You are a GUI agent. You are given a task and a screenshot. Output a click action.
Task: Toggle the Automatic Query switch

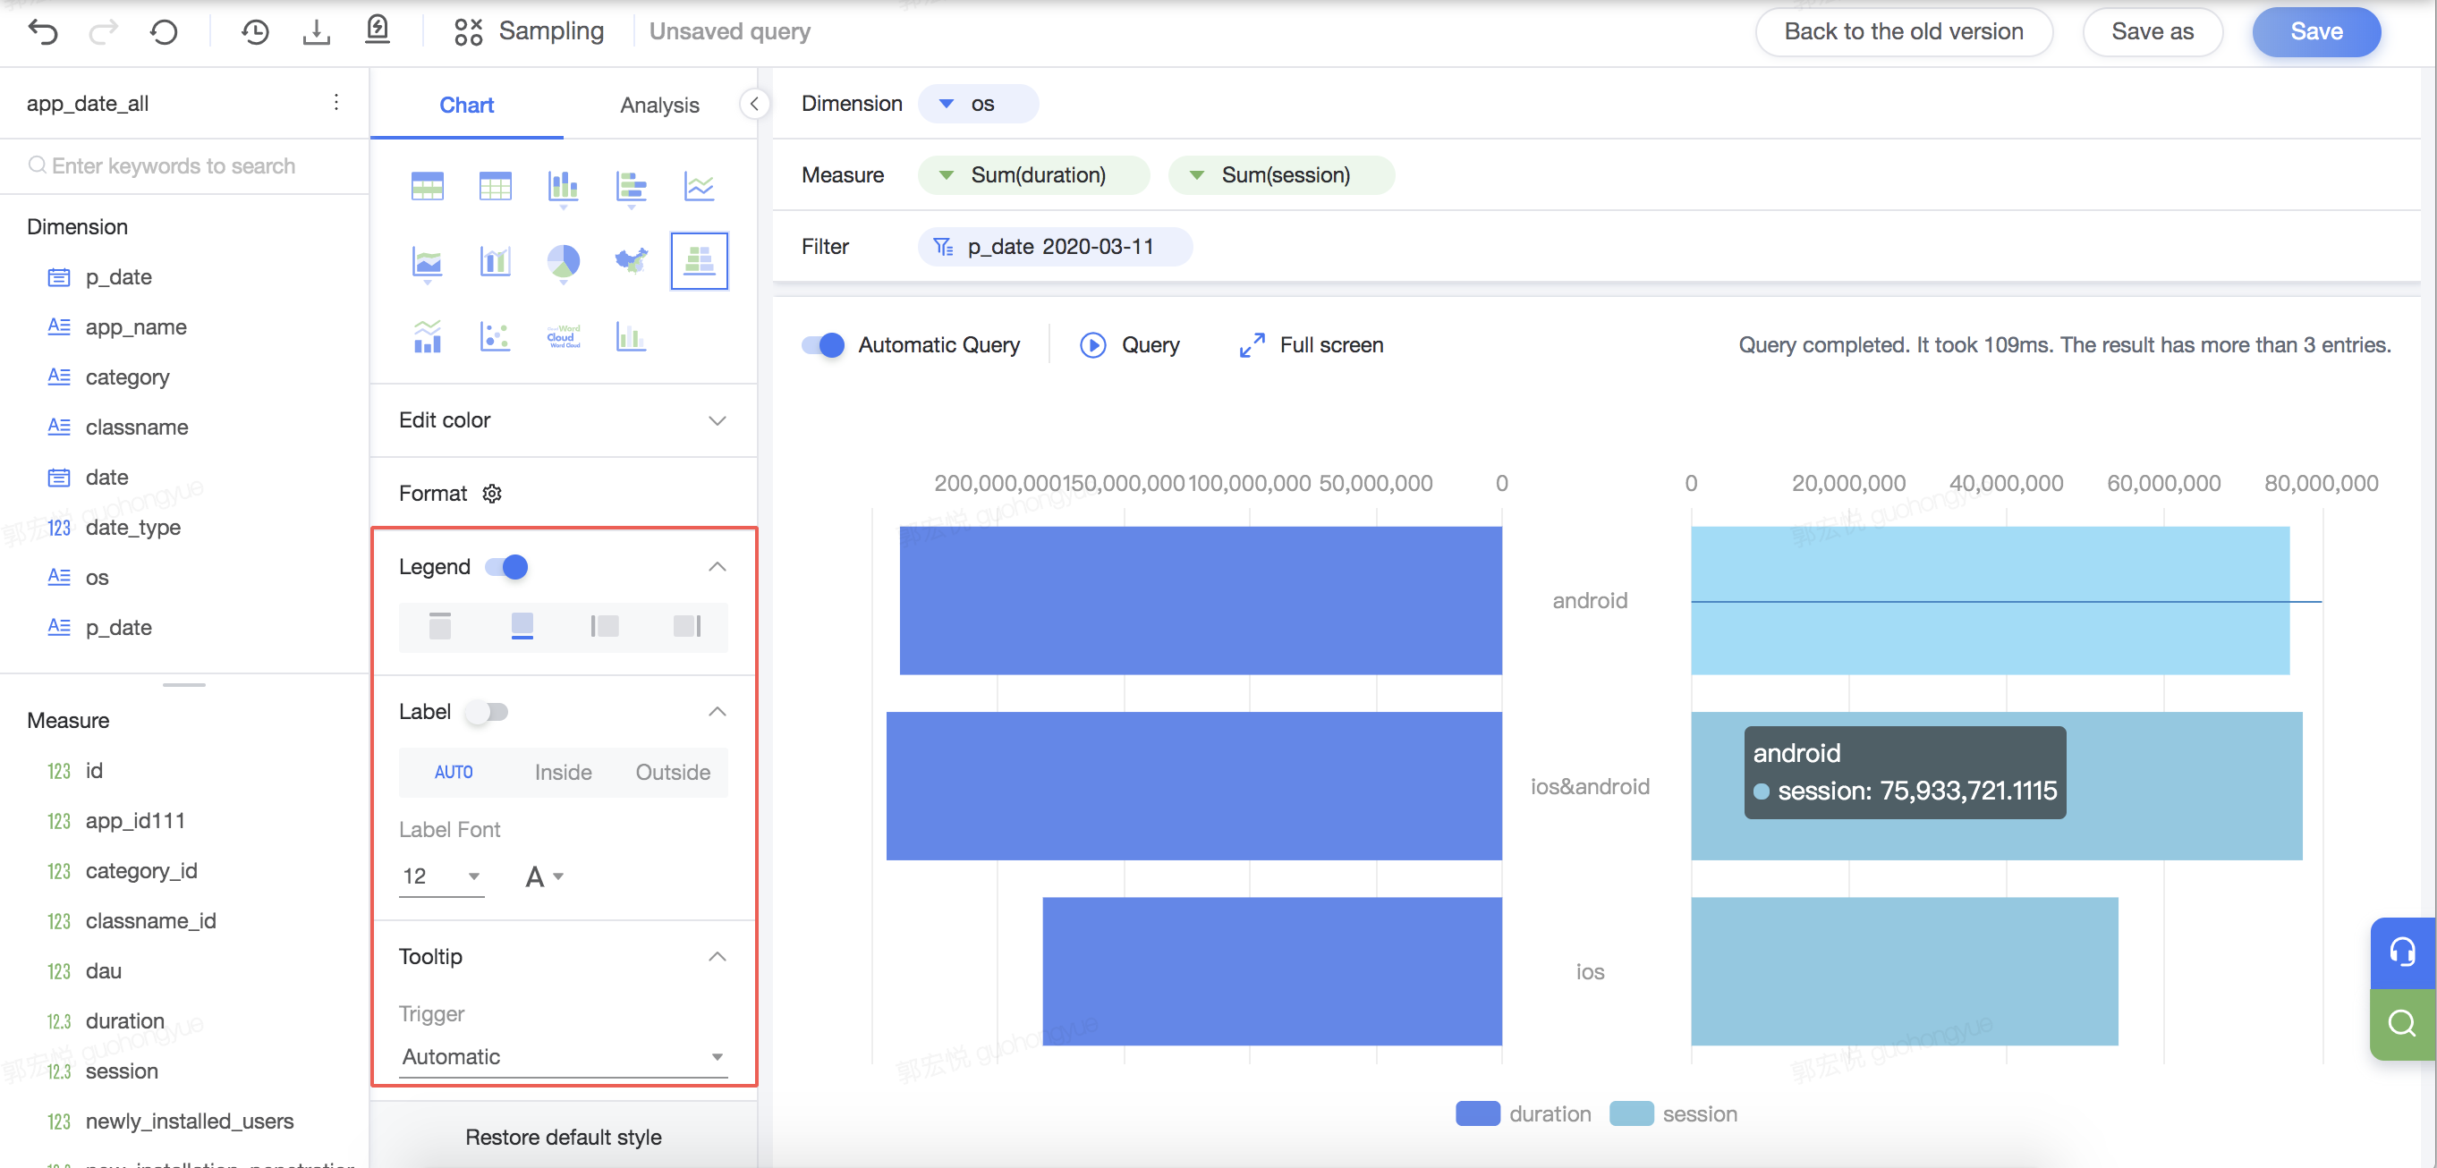pyautogui.click(x=822, y=345)
